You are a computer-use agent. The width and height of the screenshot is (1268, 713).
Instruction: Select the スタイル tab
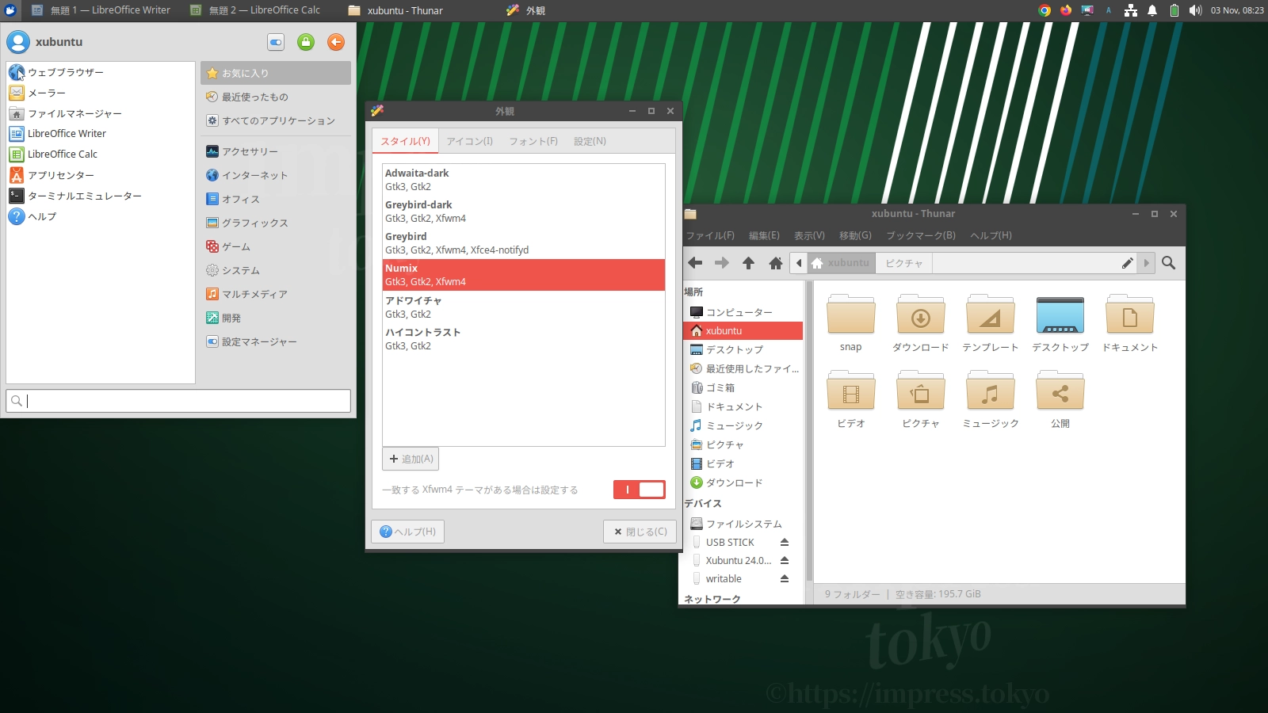pos(405,141)
